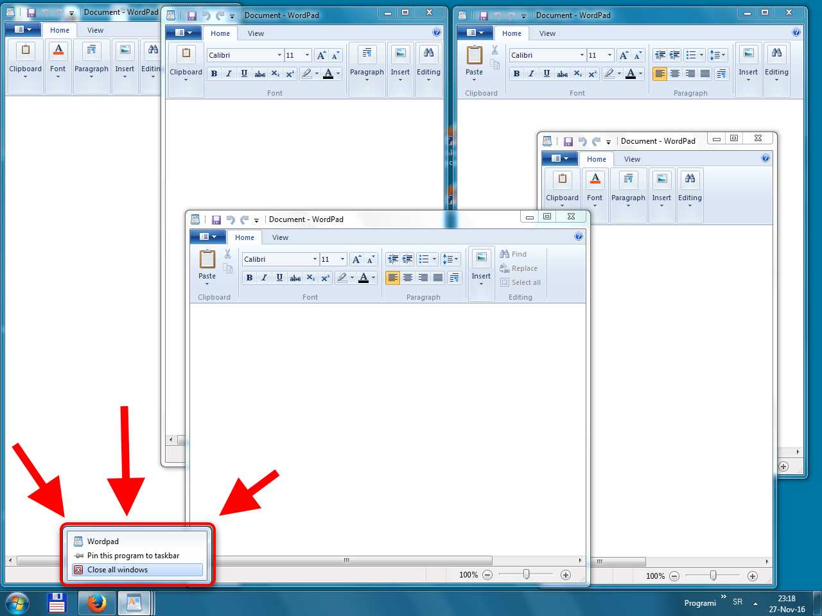Enable justify alignment in the front center window
Screen dimensions: 822x616
point(438,278)
